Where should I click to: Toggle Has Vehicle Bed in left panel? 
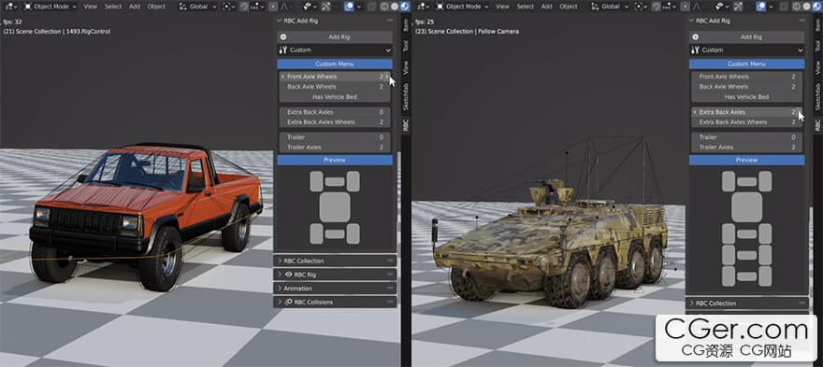(335, 97)
